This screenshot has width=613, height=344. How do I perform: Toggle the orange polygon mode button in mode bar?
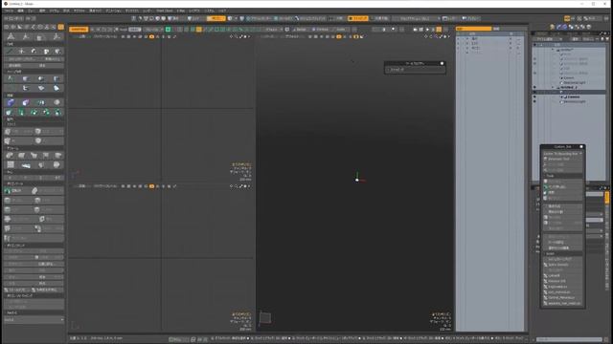point(216,18)
